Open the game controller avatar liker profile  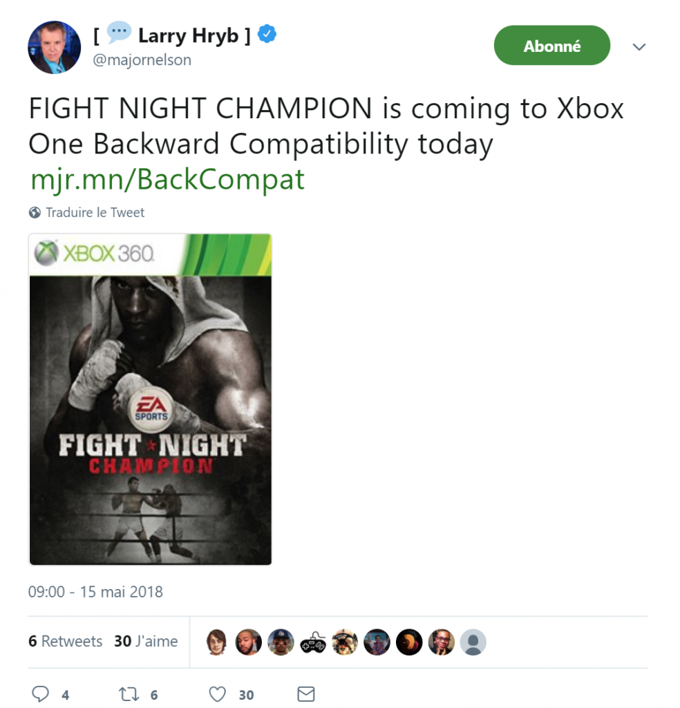coord(312,642)
